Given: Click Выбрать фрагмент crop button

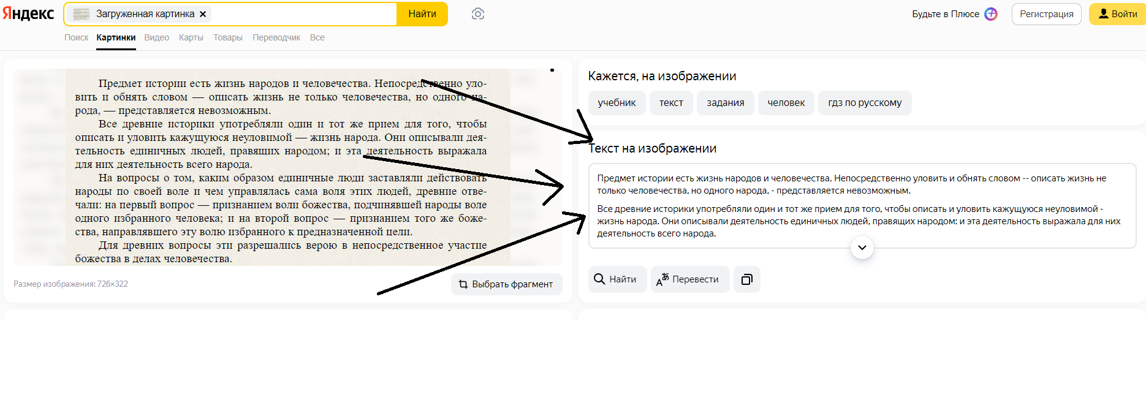Looking at the screenshot, I should point(506,284).
